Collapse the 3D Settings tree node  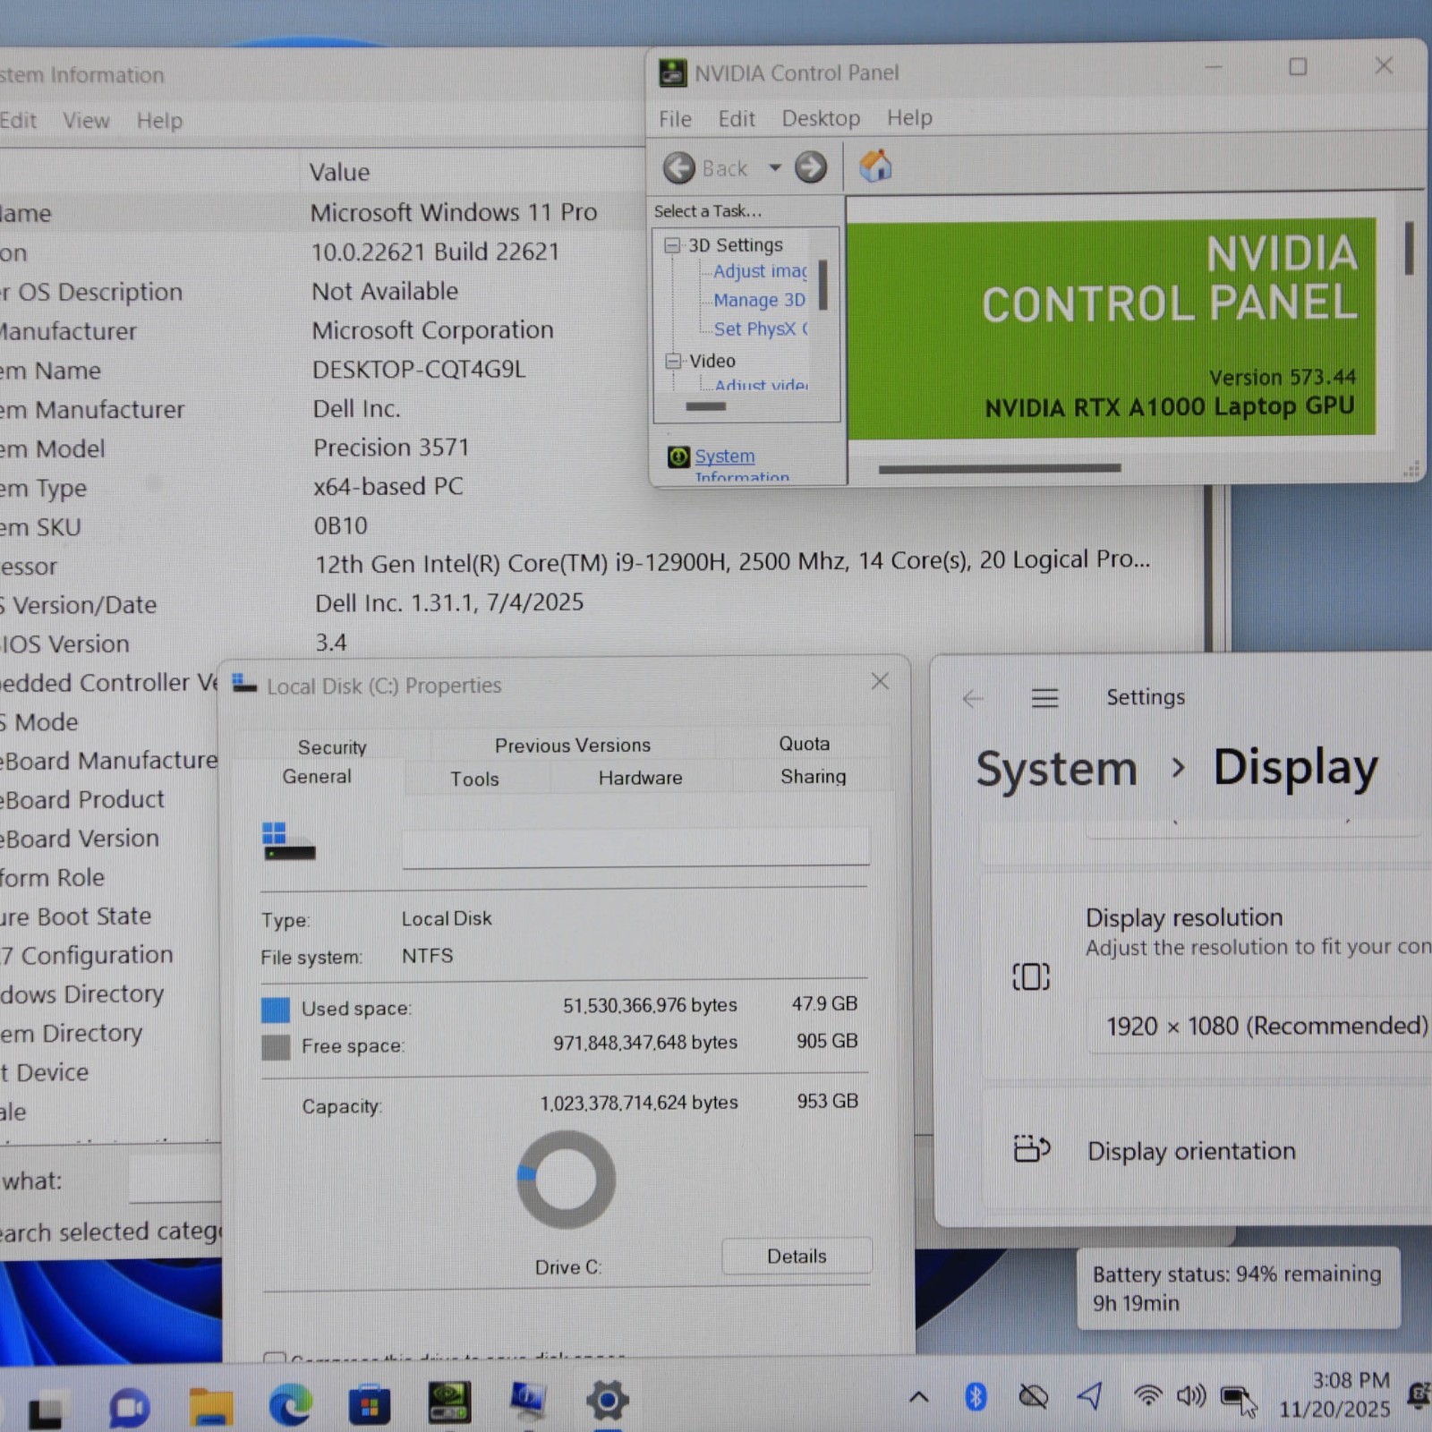coord(672,245)
